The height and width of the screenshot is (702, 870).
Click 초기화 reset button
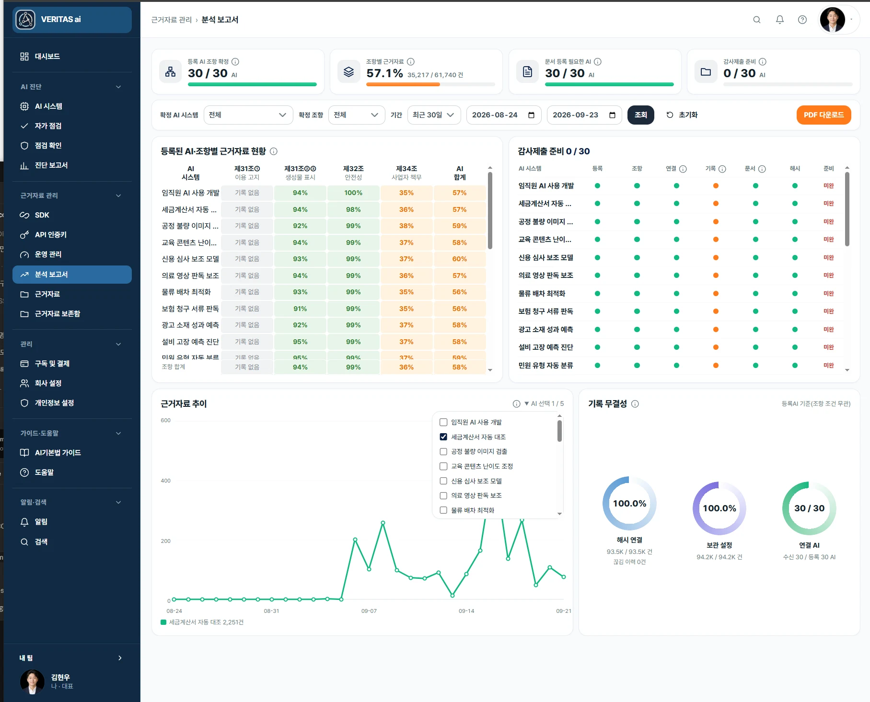coord(682,115)
